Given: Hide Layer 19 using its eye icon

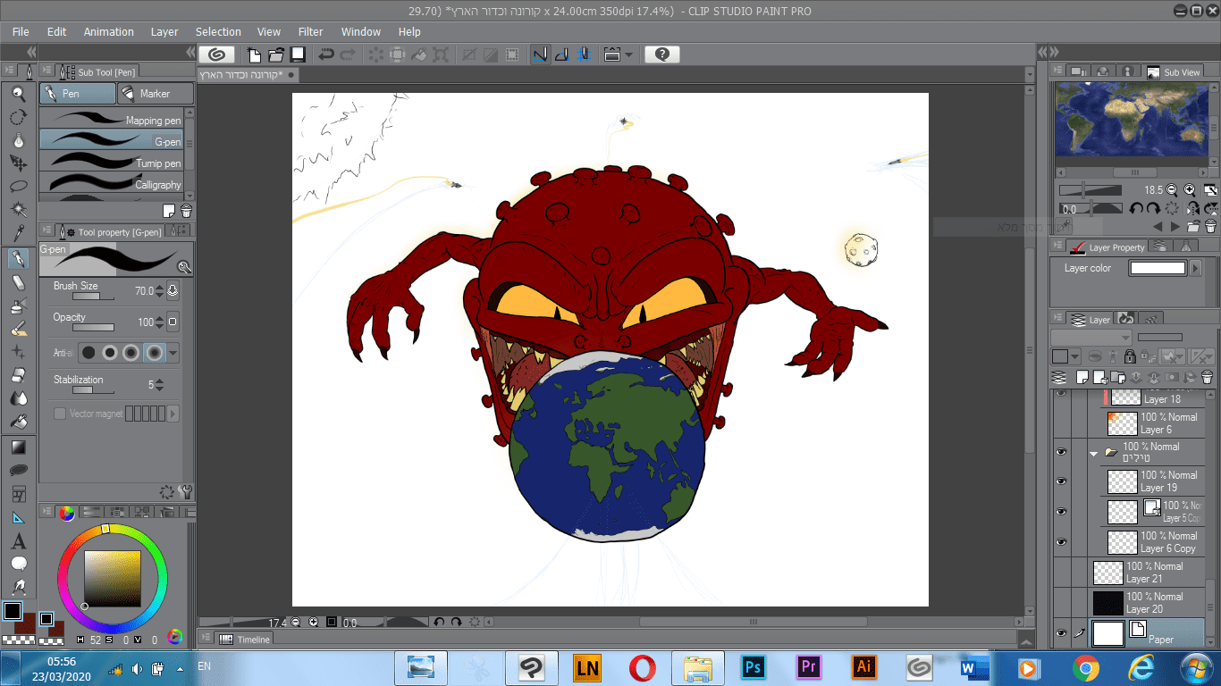Looking at the screenshot, I should [1061, 481].
